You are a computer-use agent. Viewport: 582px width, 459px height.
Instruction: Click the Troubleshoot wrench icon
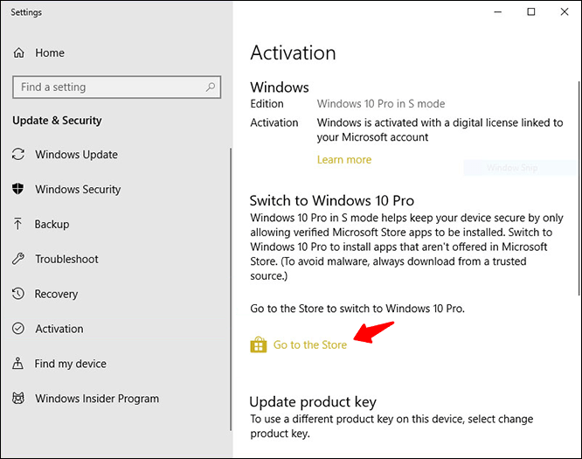(x=17, y=259)
